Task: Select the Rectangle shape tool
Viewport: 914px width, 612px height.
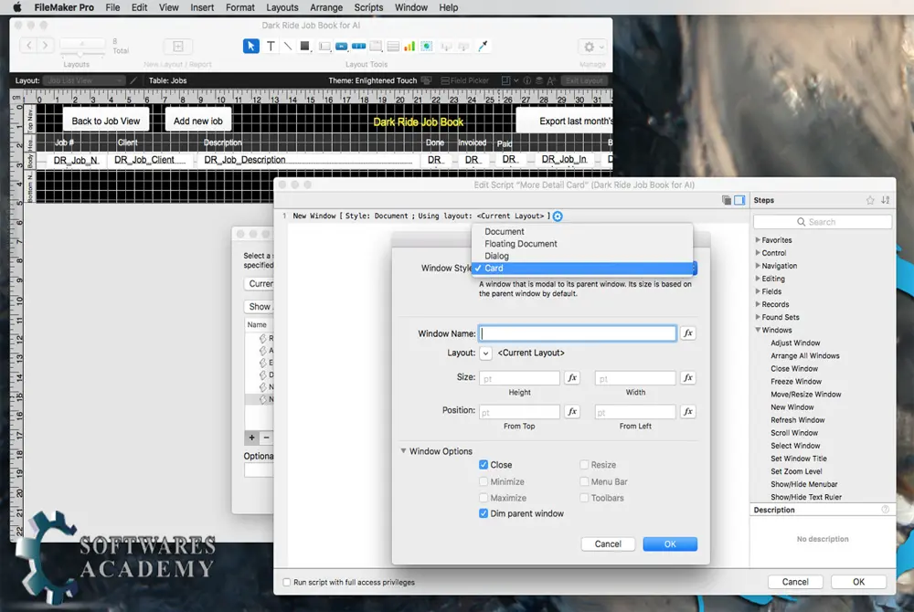Action: pos(305,46)
